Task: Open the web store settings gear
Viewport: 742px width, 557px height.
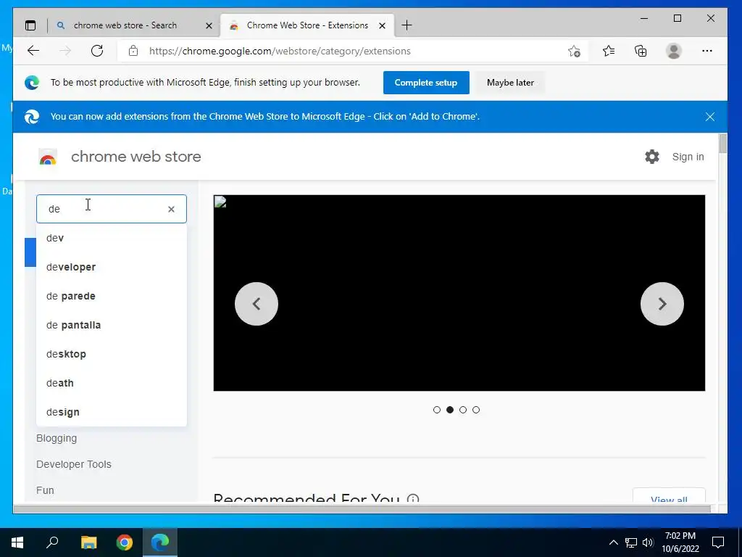Action: click(652, 157)
